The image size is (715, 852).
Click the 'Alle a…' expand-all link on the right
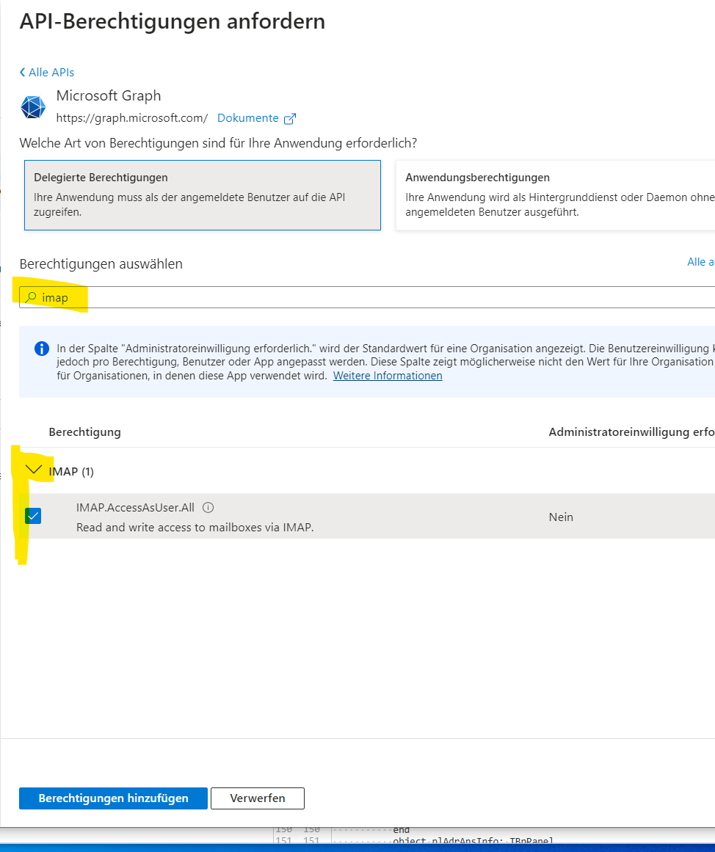[x=700, y=262]
